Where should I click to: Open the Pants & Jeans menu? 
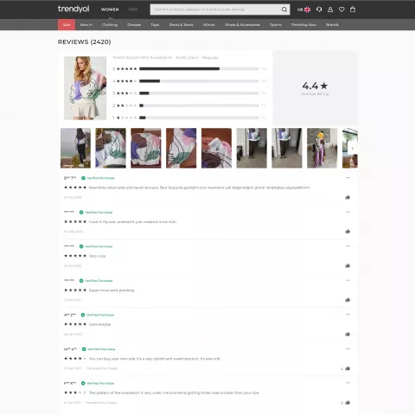(x=181, y=25)
